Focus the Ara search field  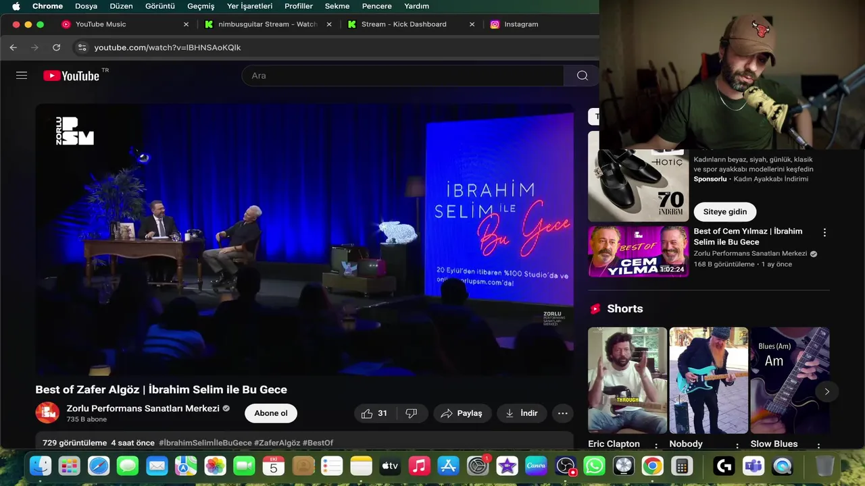tap(403, 76)
